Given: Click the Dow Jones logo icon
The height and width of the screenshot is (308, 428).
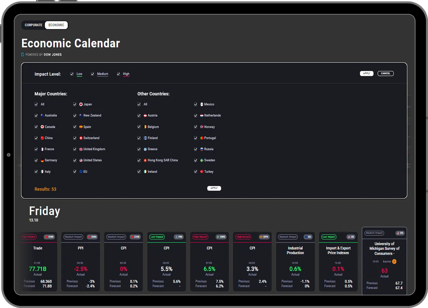Looking at the screenshot, I should (23, 55).
